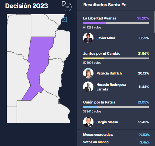Click the 35.20% percentage for La Libertad Avanza
Viewport: 155px width, 146px height.
pos(143,18)
